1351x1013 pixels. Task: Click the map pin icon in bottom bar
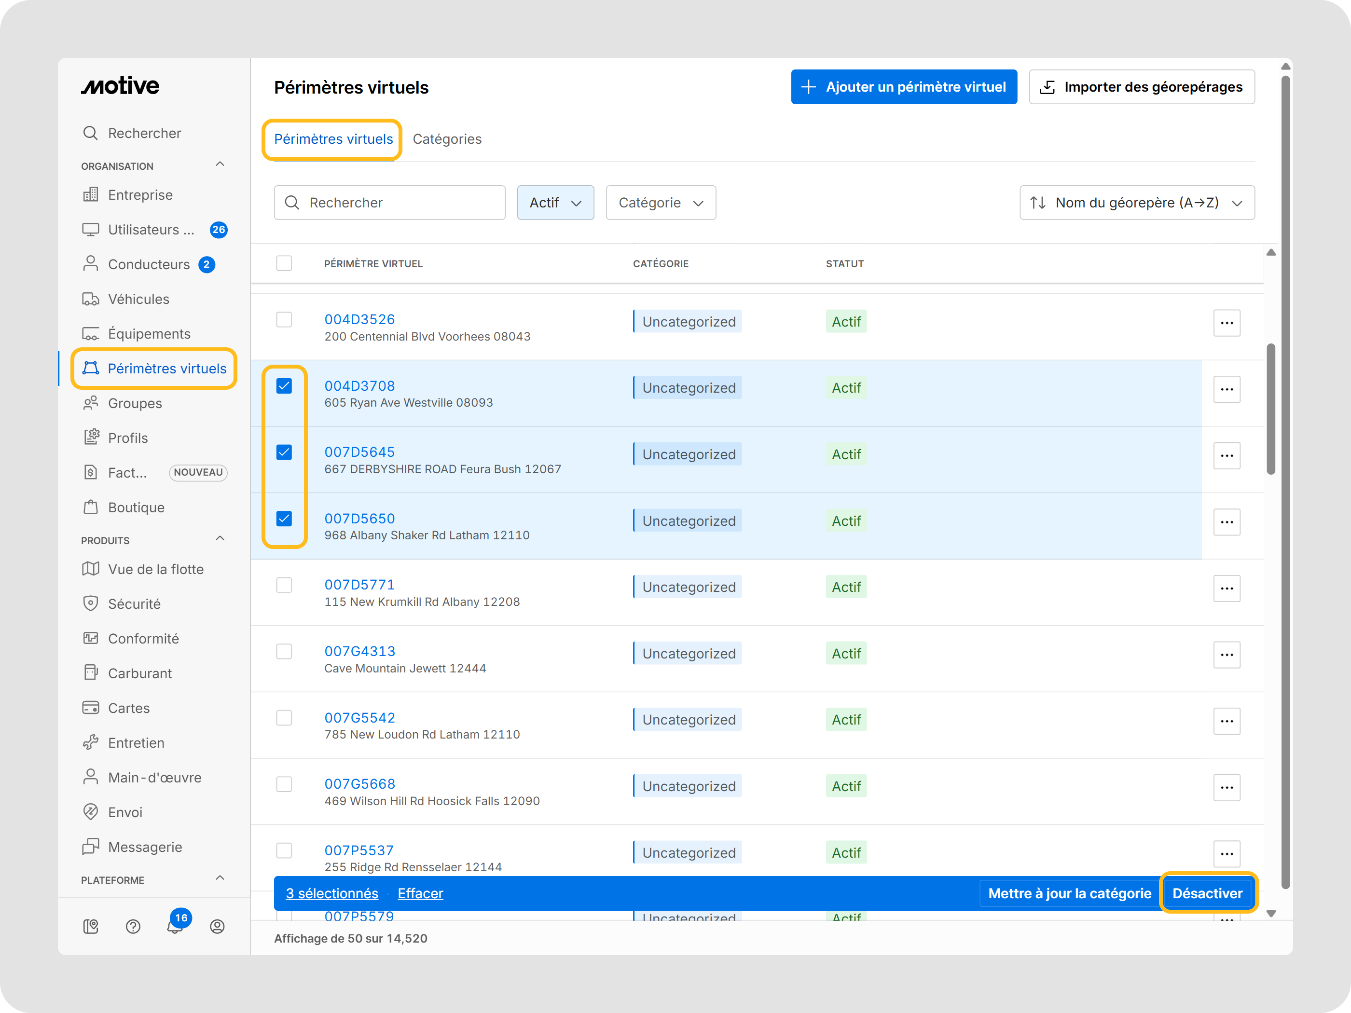pyautogui.click(x=91, y=926)
